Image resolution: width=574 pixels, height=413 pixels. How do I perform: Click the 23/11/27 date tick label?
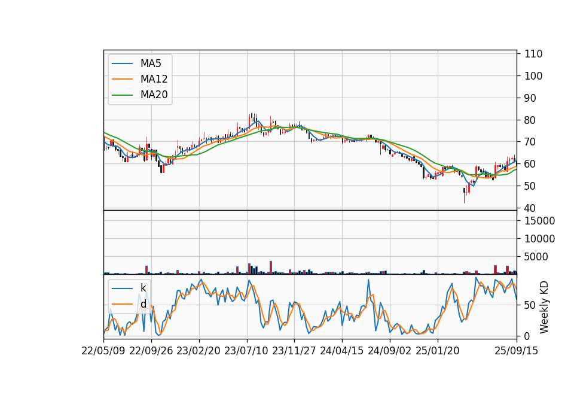(x=294, y=351)
